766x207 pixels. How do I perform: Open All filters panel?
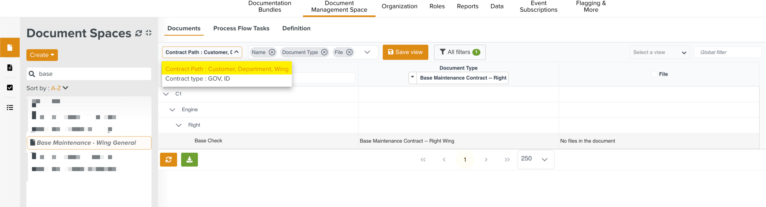coord(459,52)
